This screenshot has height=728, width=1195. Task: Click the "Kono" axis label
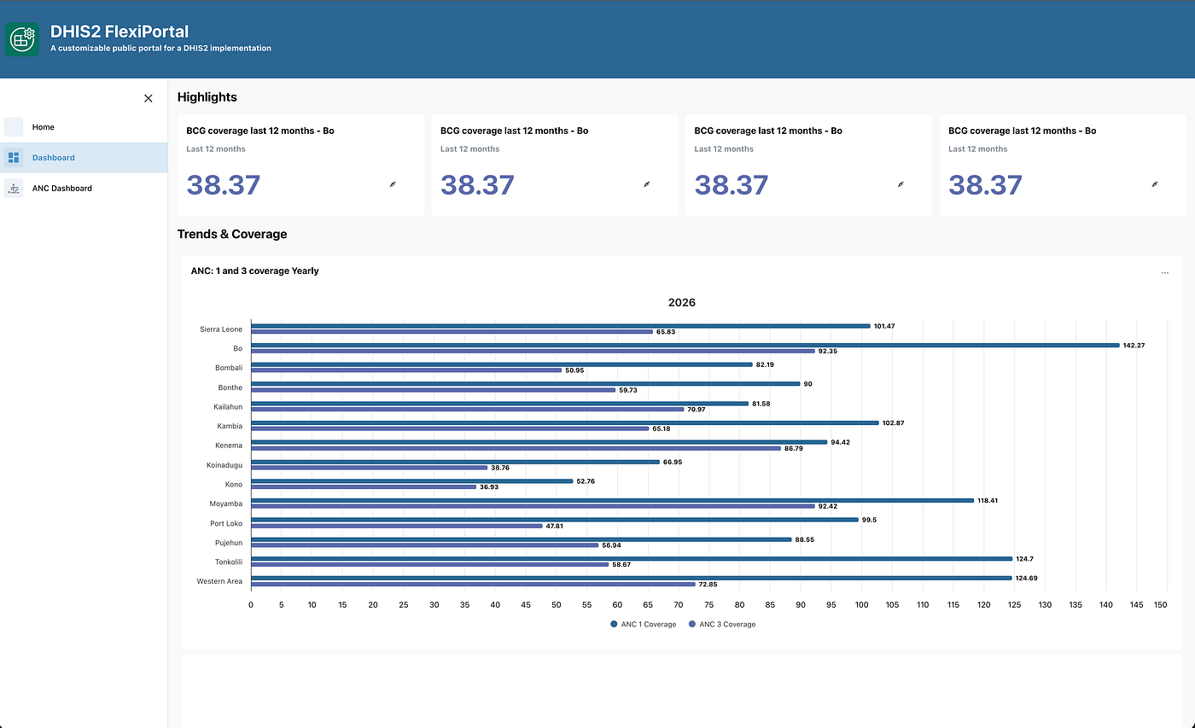(x=233, y=485)
